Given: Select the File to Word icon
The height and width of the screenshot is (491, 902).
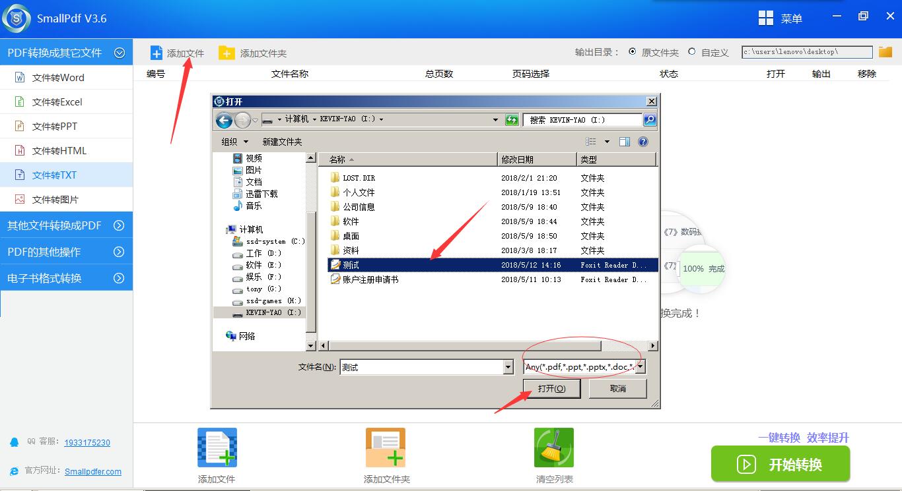Looking at the screenshot, I should [x=20, y=78].
